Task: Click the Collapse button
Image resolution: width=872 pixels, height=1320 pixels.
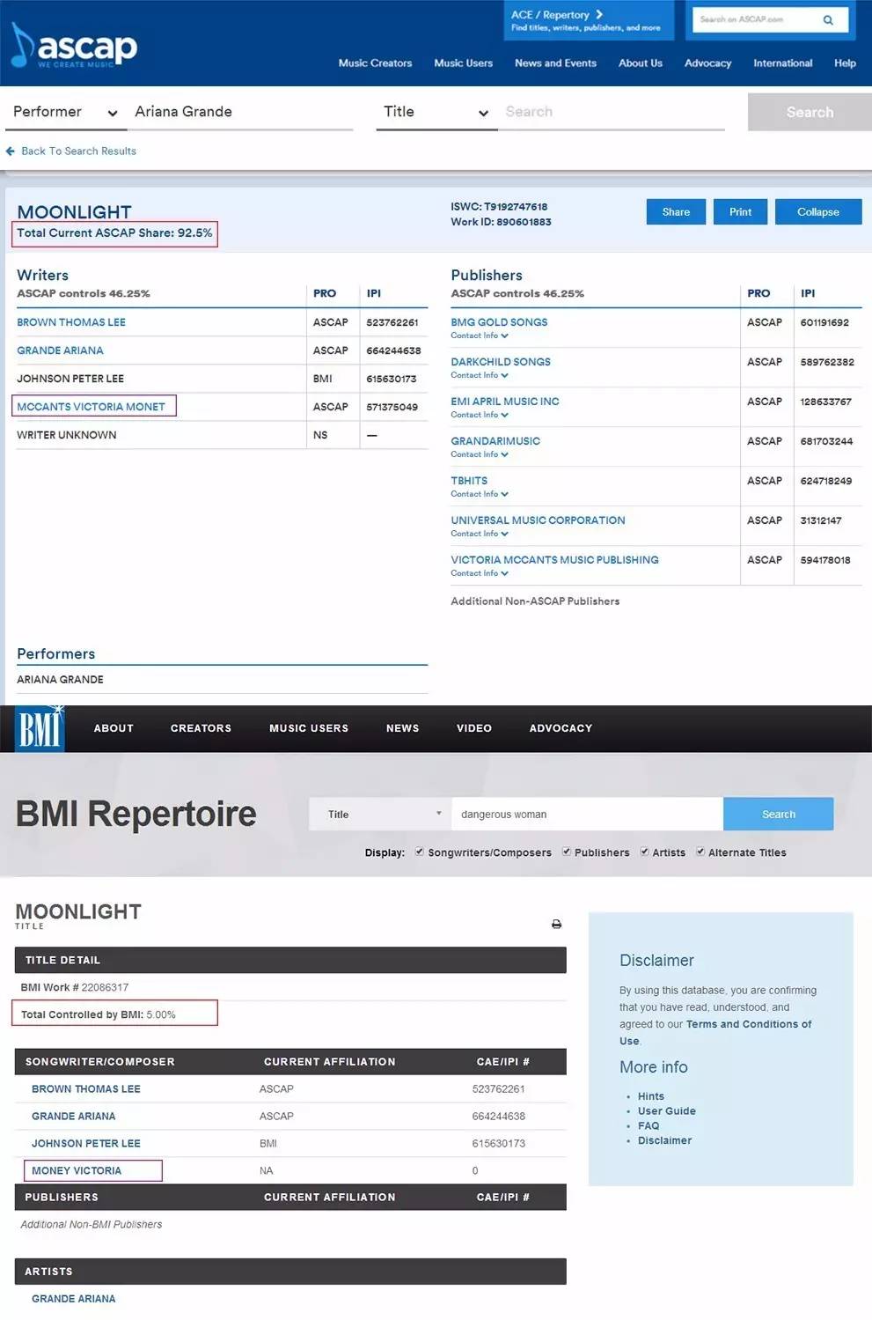Action: tap(818, 212)
